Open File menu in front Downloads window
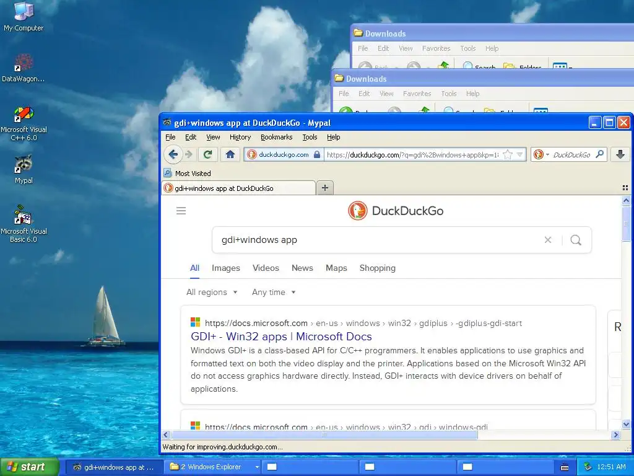 344,94
